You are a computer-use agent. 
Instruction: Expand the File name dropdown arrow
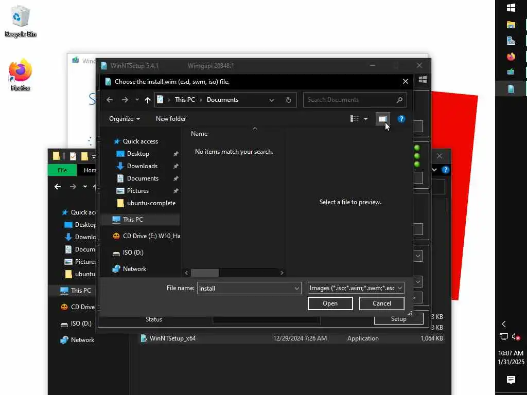pos(297,288)
